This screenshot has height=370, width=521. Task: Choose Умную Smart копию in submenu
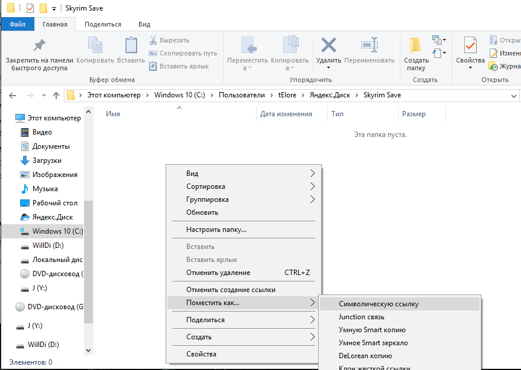[x=400, y=330]
